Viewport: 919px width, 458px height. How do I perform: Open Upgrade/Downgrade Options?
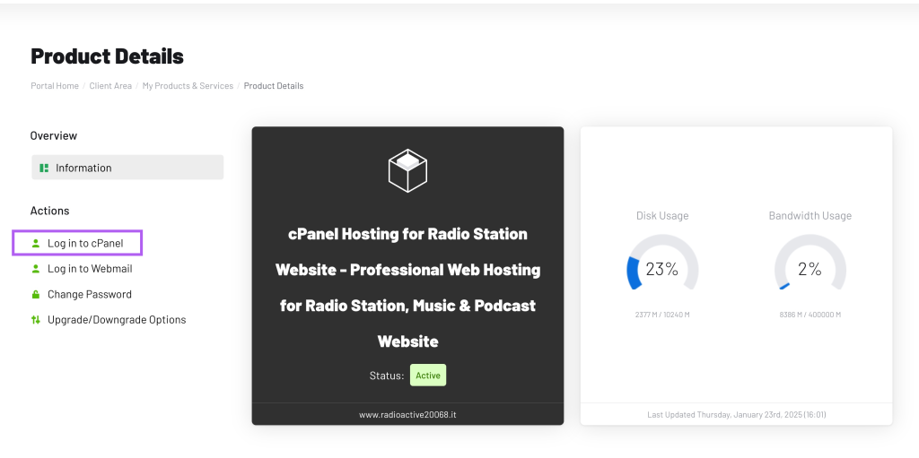pos(117,320)
